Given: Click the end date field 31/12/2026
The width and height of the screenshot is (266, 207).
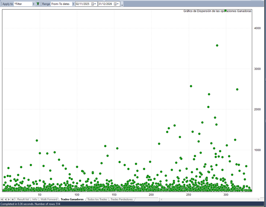Looking at the screenshot, I should (105, 4).
